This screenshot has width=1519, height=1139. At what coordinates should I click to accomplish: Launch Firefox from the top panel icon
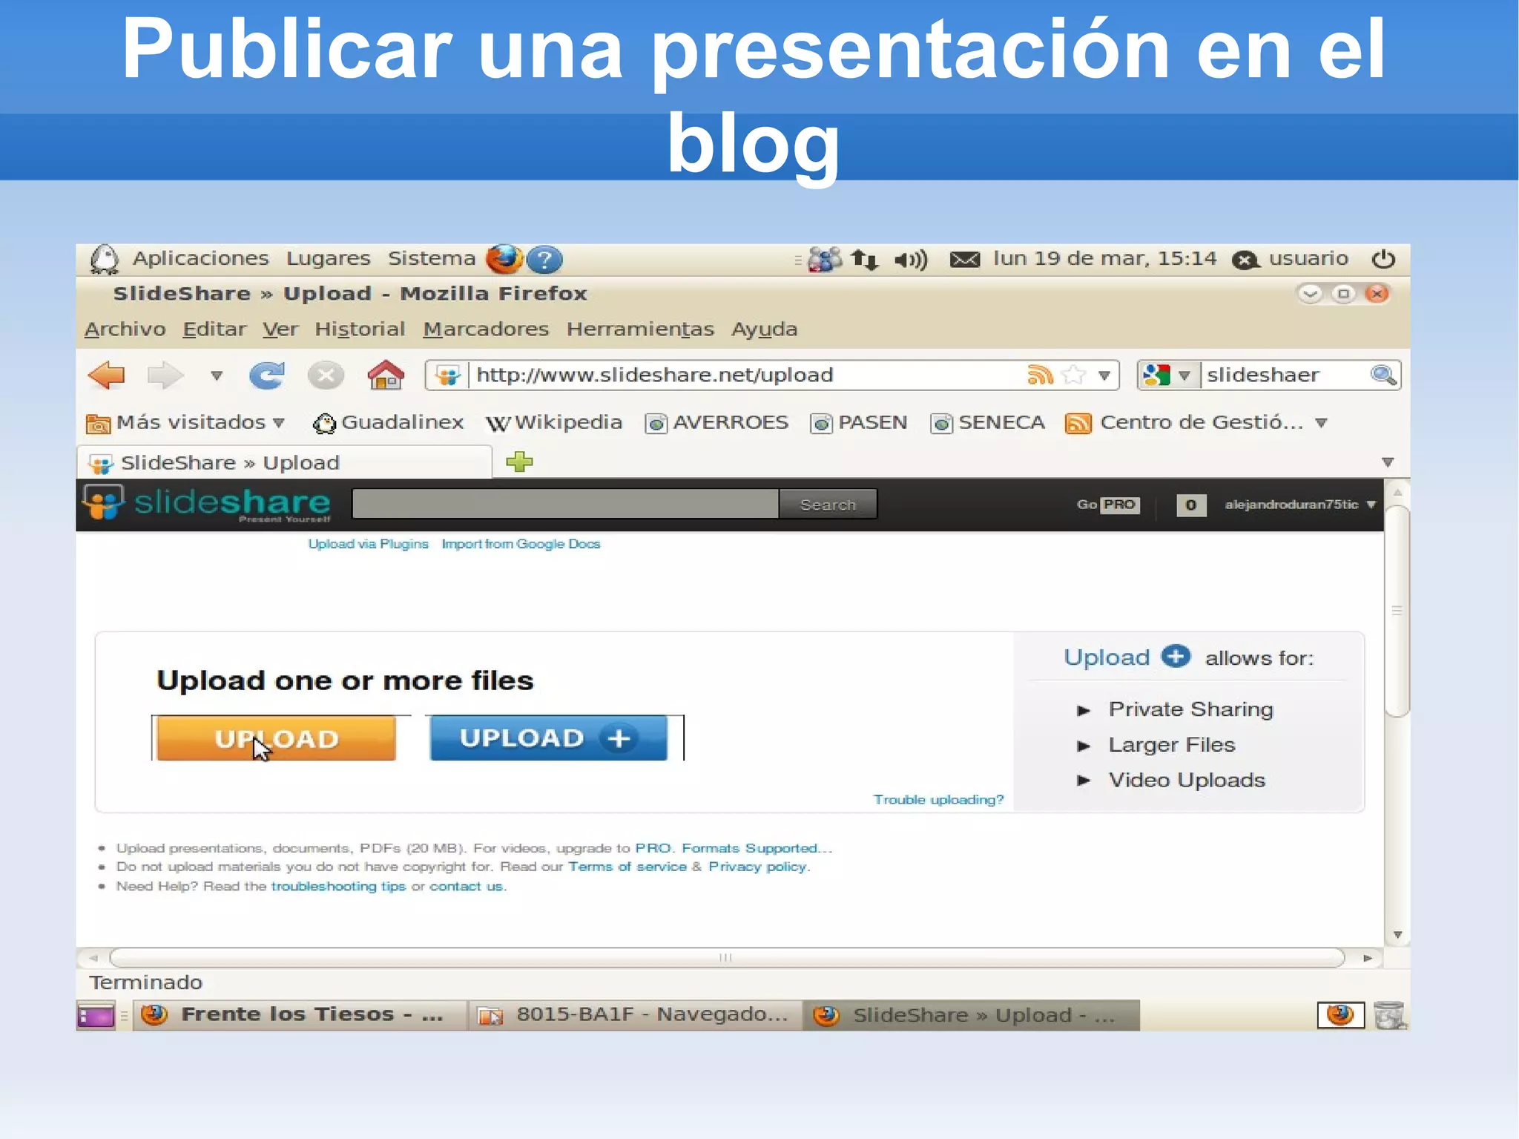[504, 259]
